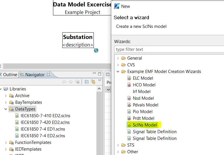Close the Navigator tab
224x155 pixels.
tap(49, 74)
